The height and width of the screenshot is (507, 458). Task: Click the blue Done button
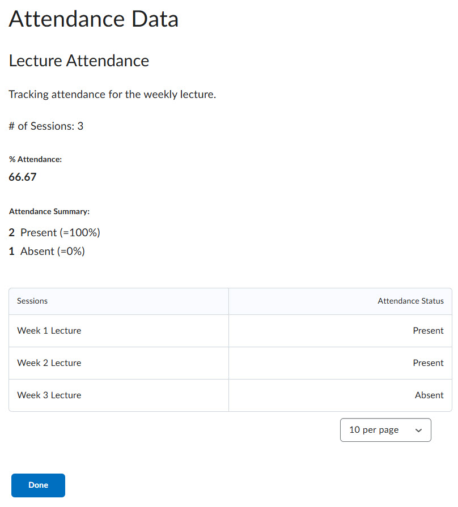click(38, 485)
